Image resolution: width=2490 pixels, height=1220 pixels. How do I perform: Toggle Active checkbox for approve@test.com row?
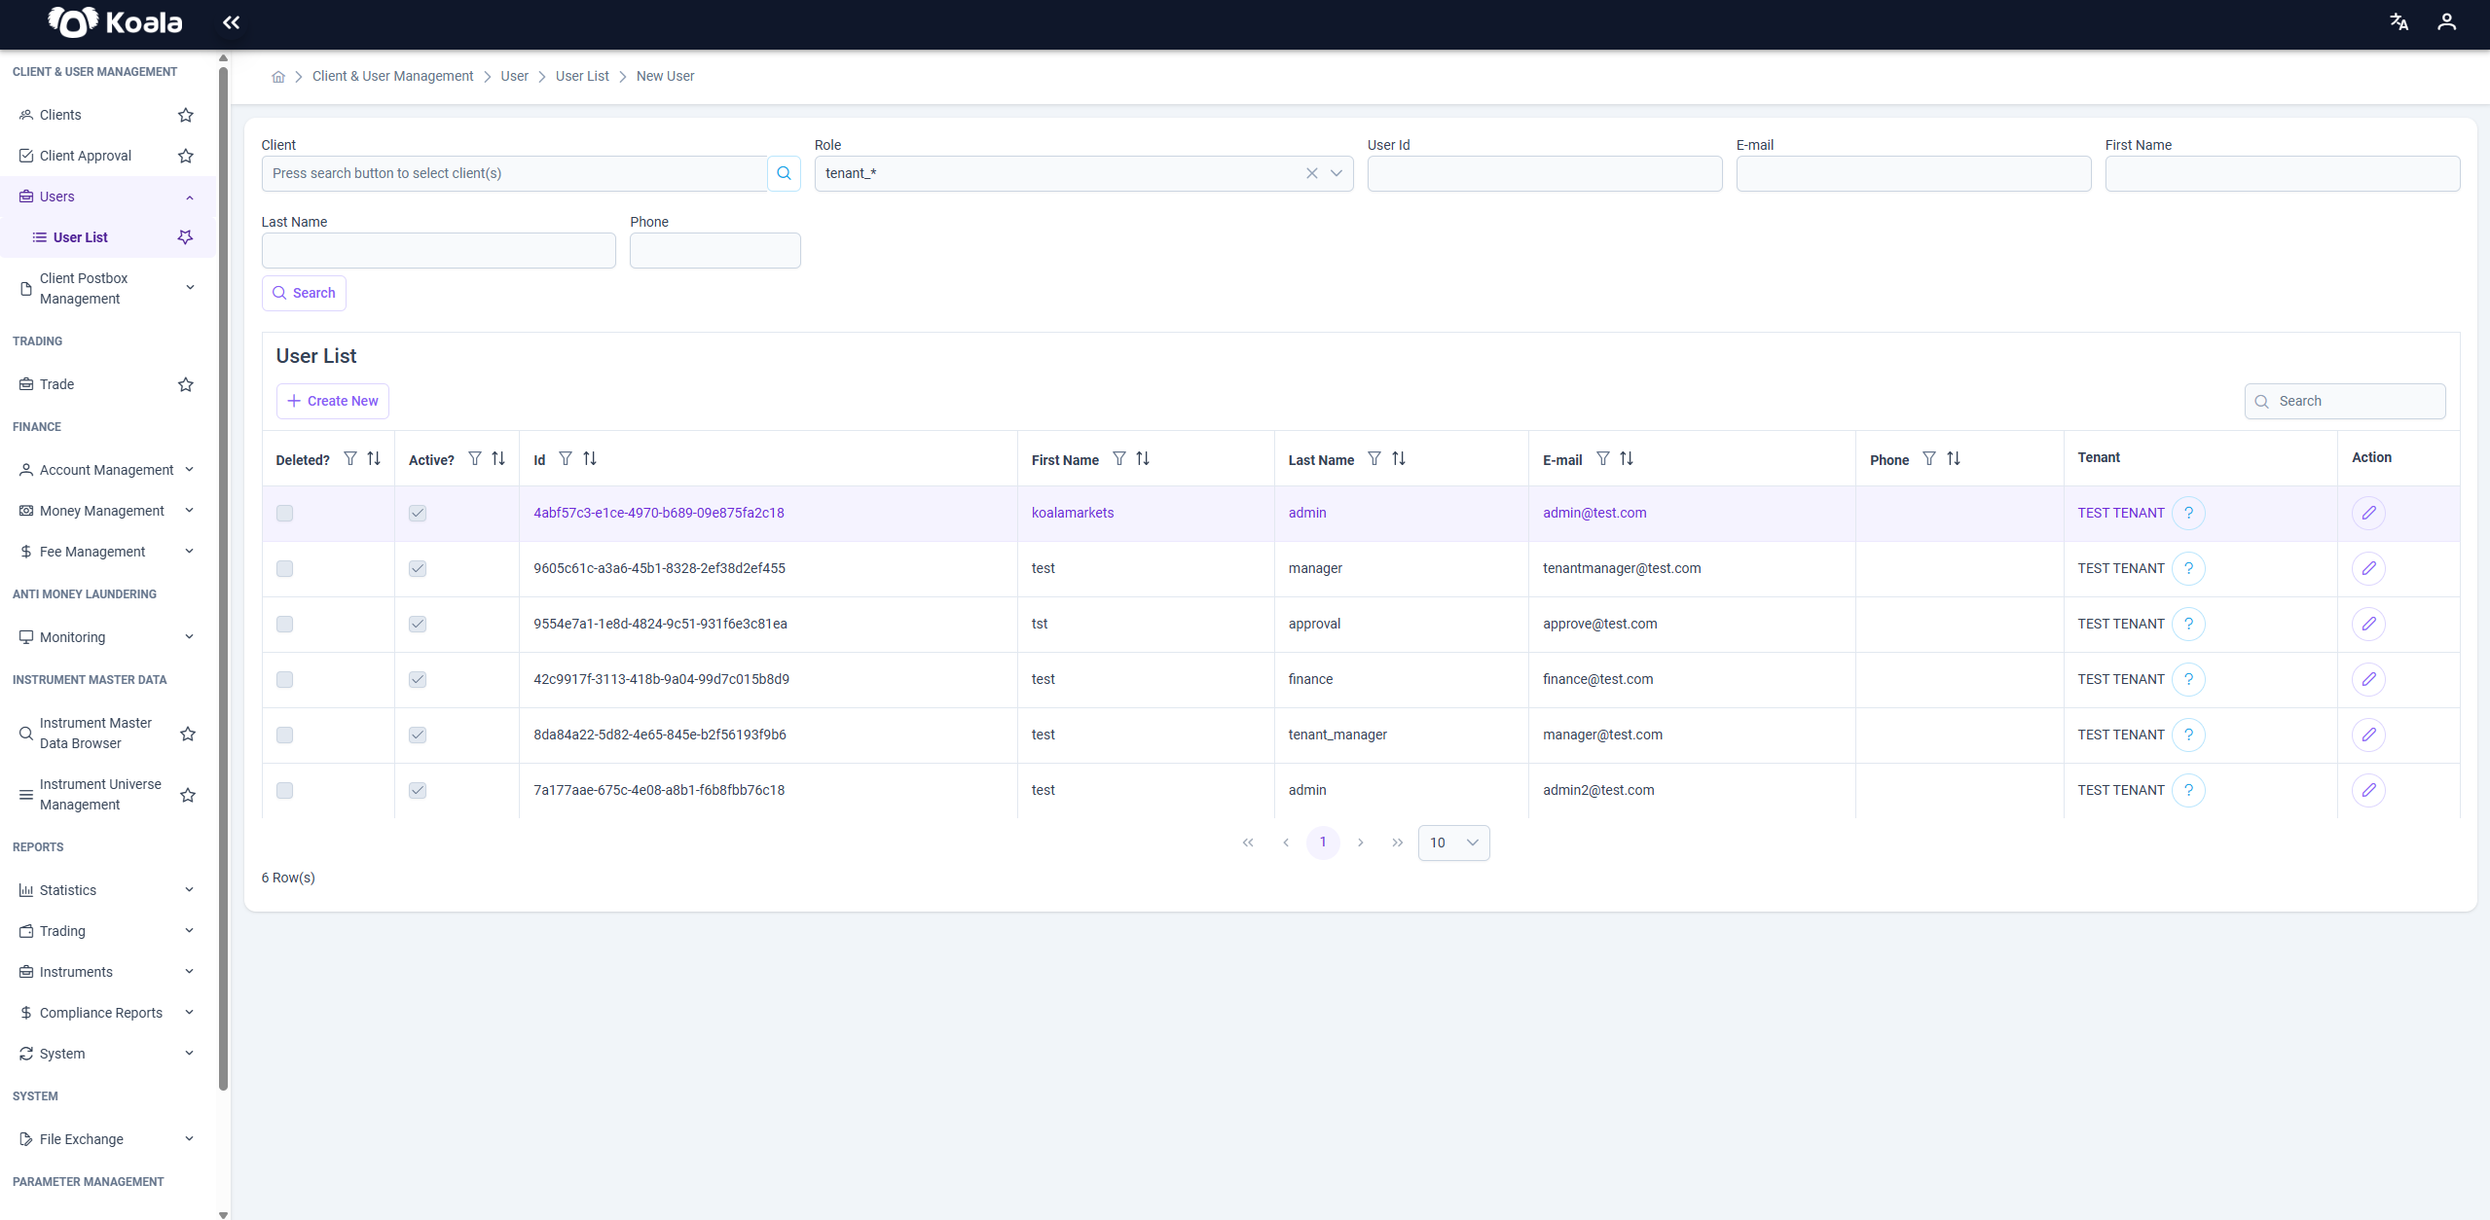pyautogui.click(x=418, y=624)
